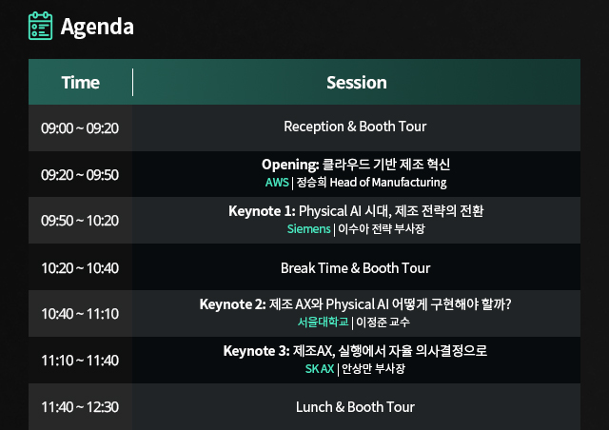Click the Siemens company label
This screenshot has height=430, width=609.
pyautogui.click(x=309, y=229)
